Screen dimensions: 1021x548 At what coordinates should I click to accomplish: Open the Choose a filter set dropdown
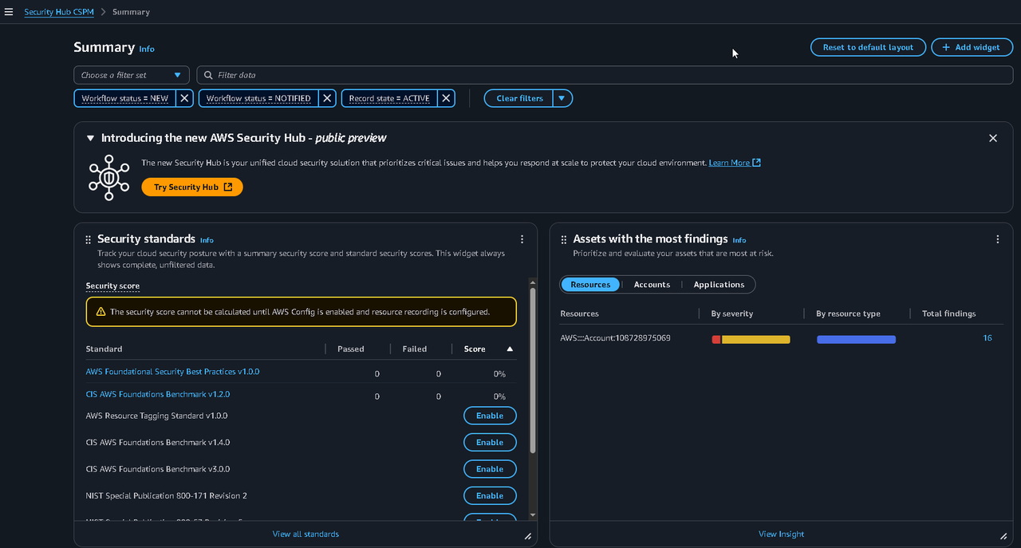pos(132,75)
